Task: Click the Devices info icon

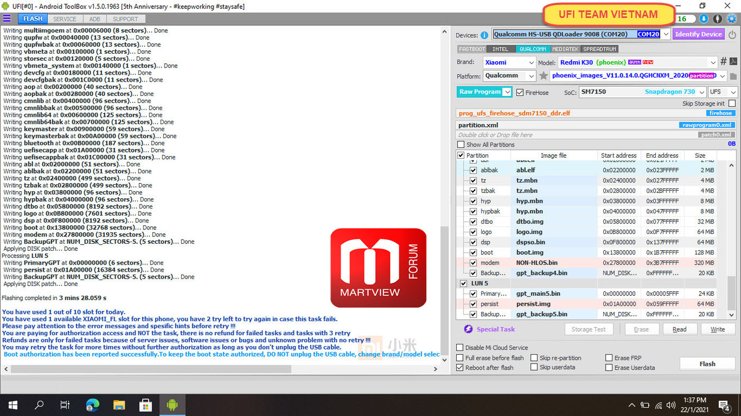Action: coord(484,35)
